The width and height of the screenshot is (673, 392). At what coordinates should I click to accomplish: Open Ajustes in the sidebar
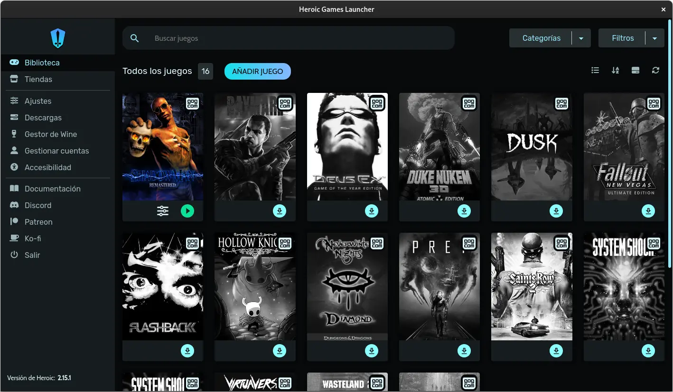click(x=57, y=101)
